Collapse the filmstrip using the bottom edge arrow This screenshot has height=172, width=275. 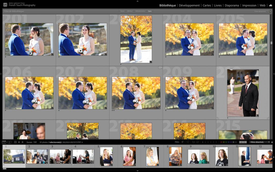coord(137,171)
